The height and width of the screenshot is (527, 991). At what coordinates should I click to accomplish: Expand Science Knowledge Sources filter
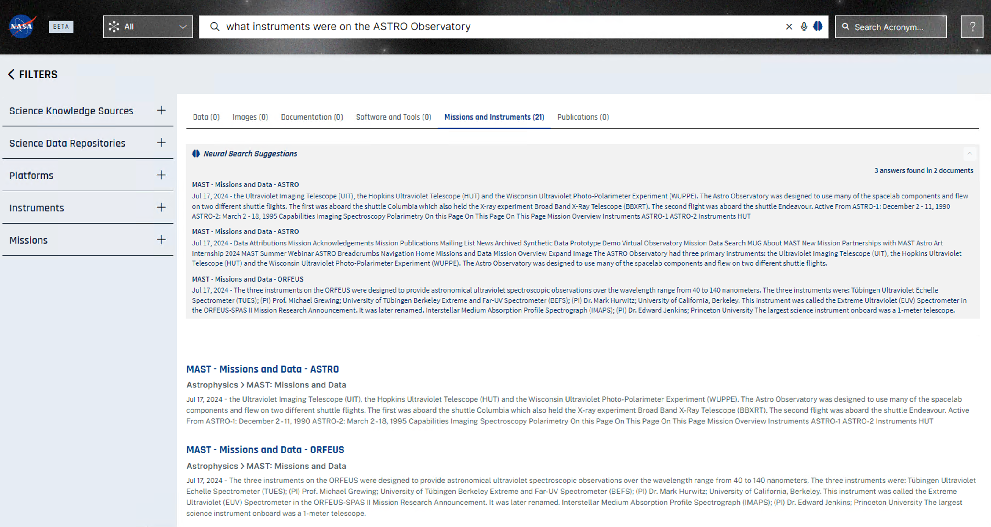click(161, 111)
